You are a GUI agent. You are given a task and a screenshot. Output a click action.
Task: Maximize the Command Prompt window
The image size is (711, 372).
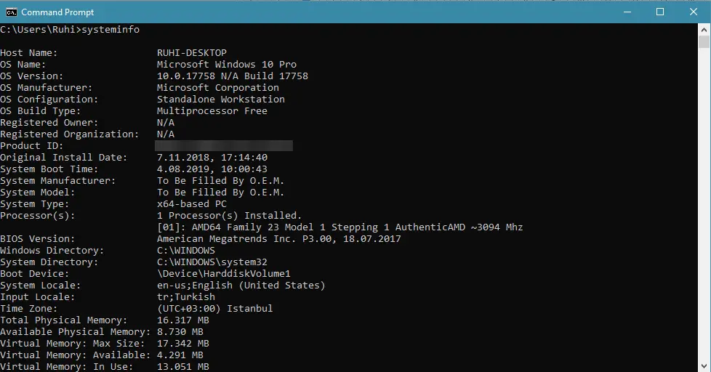(x=660, y=12)
